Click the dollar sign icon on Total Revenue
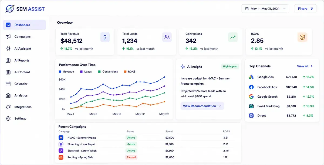Screen dimensions: 324x165 pos(105,37)
